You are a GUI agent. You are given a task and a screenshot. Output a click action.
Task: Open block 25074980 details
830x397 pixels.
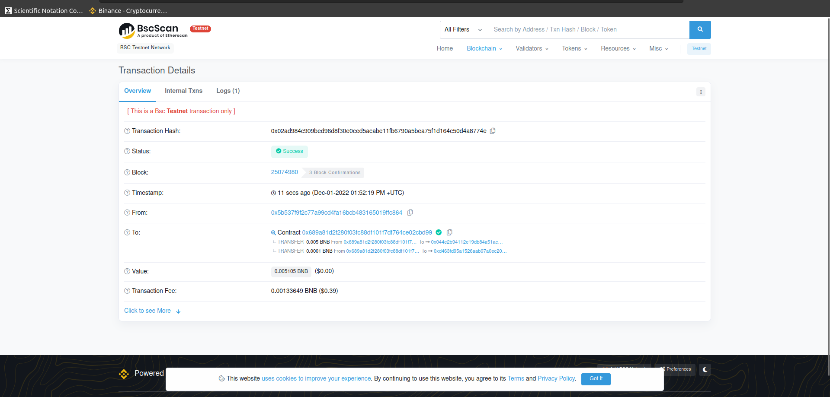tap(284, 172)
